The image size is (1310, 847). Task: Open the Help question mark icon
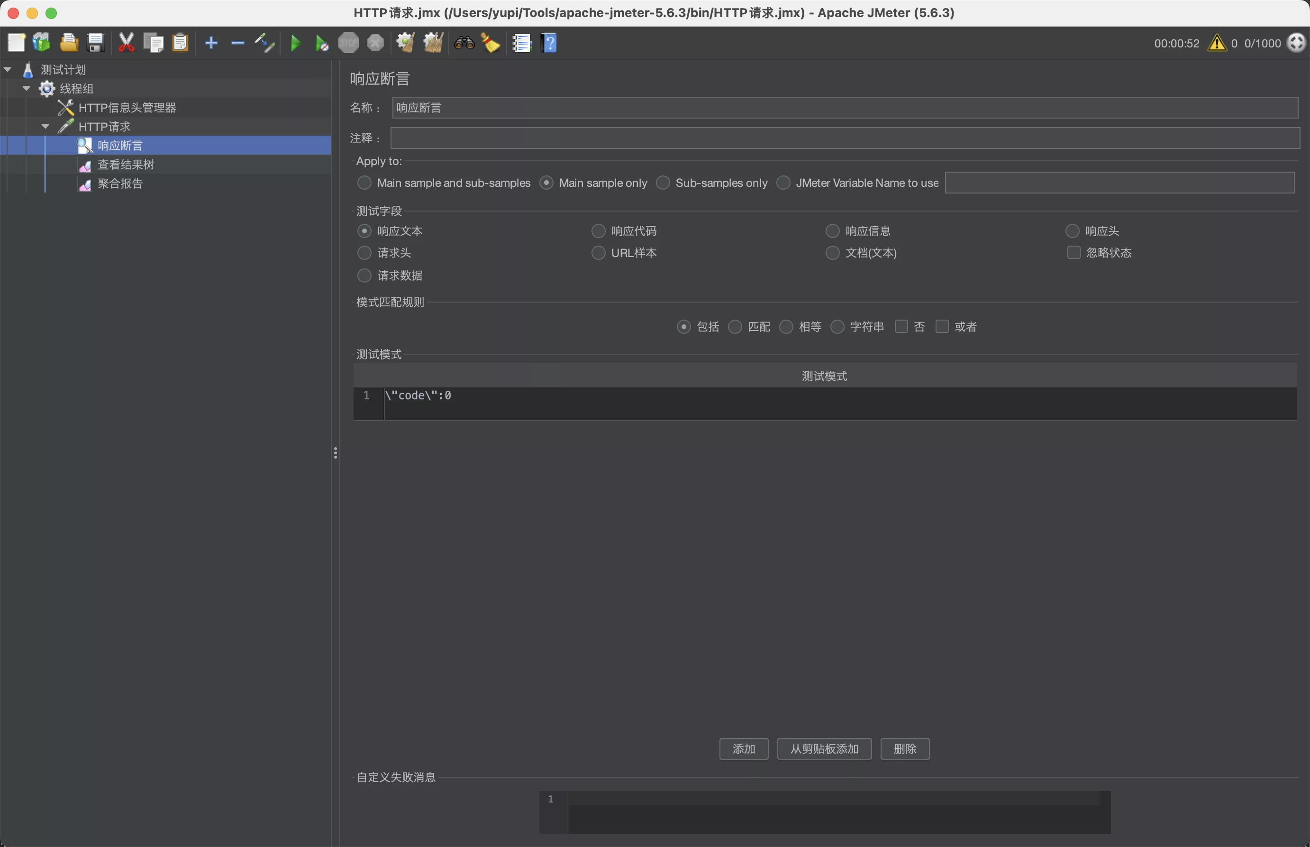[549, 43]
